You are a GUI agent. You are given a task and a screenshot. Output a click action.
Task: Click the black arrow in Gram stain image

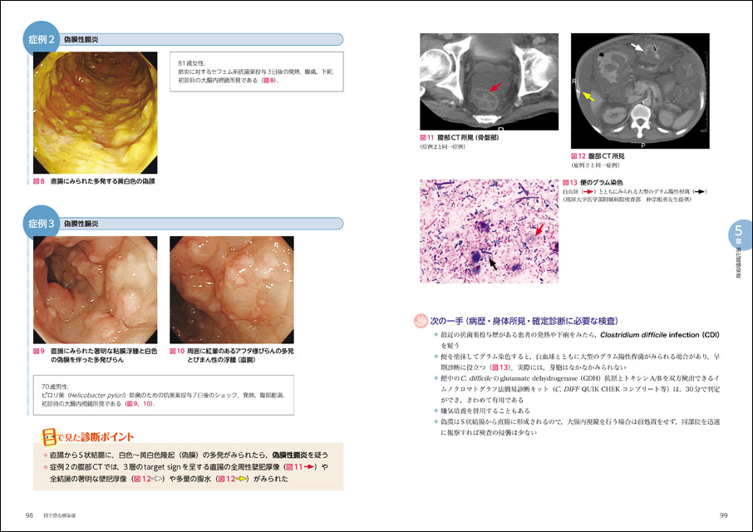(493, 262)
